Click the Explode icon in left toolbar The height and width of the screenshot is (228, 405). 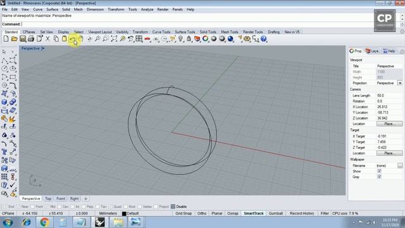12,118
